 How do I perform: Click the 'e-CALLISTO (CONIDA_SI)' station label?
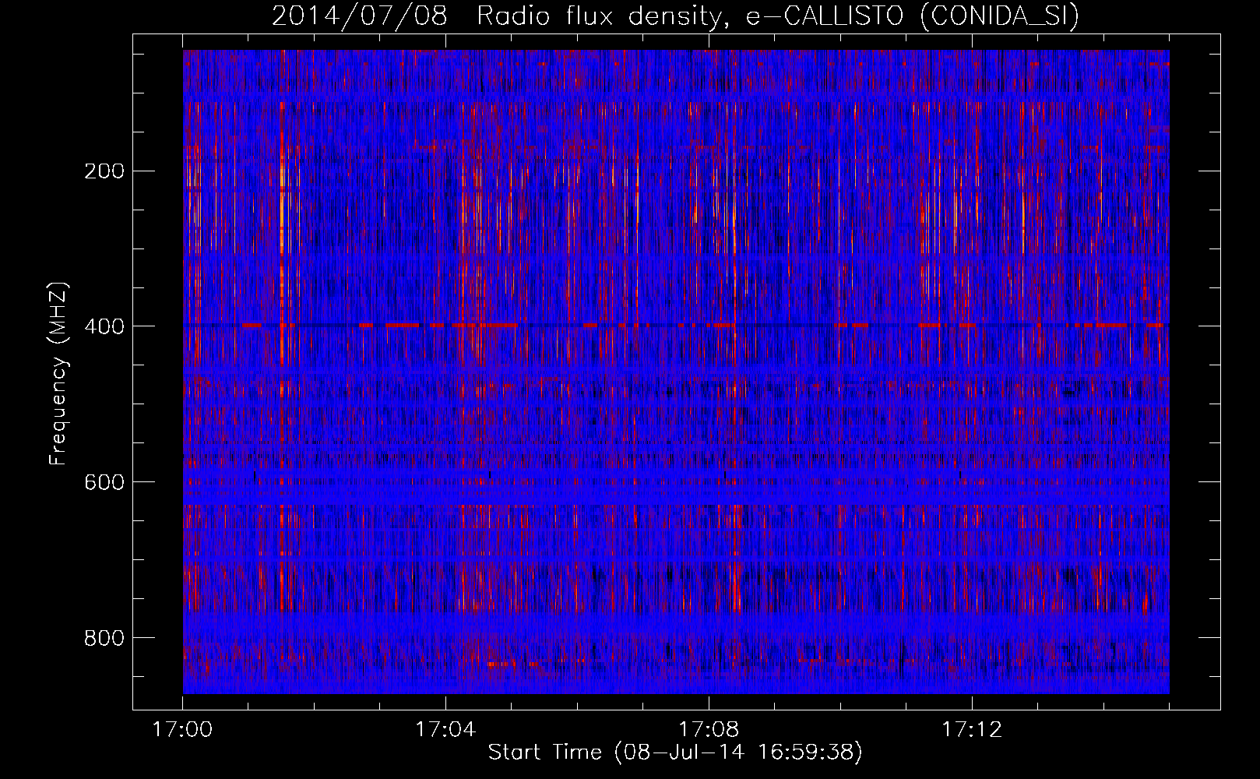pos(912,16)
